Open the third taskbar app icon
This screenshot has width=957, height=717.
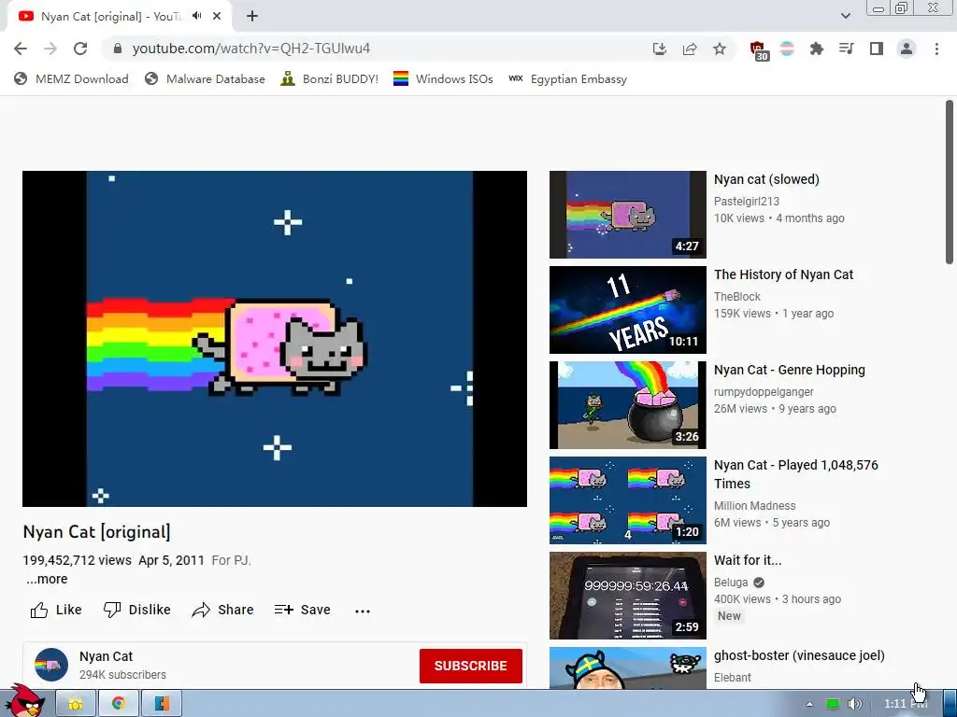coord(162,704)
